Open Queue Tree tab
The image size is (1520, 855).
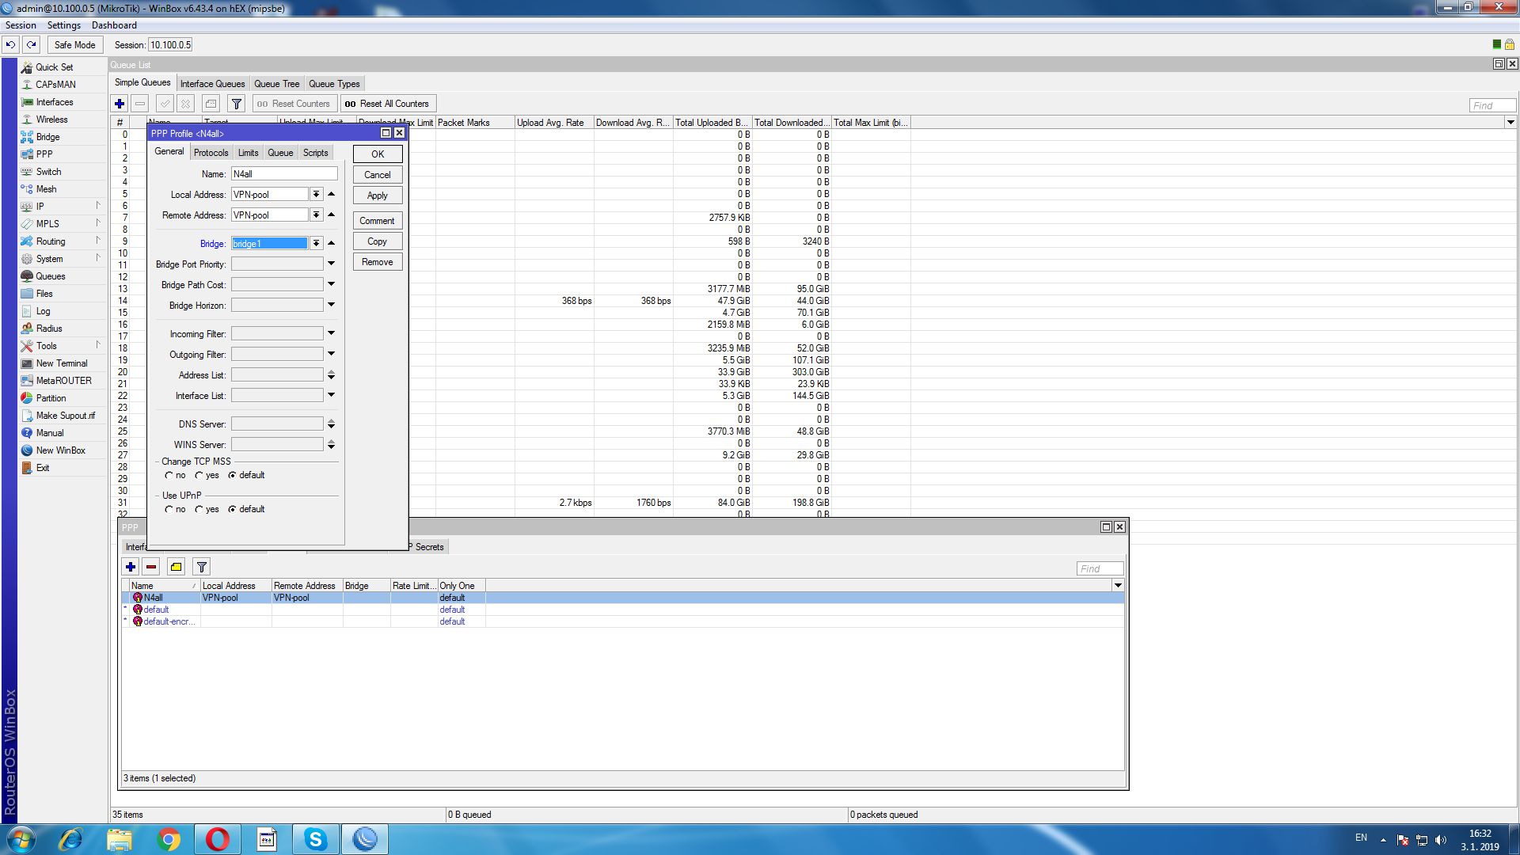pyautogui.click(x=276, y=84)
